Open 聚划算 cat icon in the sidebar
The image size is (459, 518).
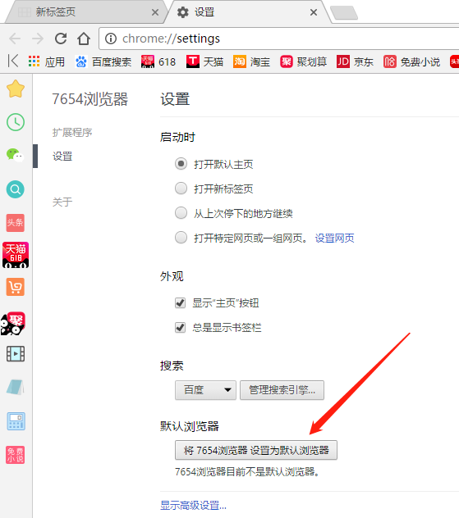[x=13, y=324]
